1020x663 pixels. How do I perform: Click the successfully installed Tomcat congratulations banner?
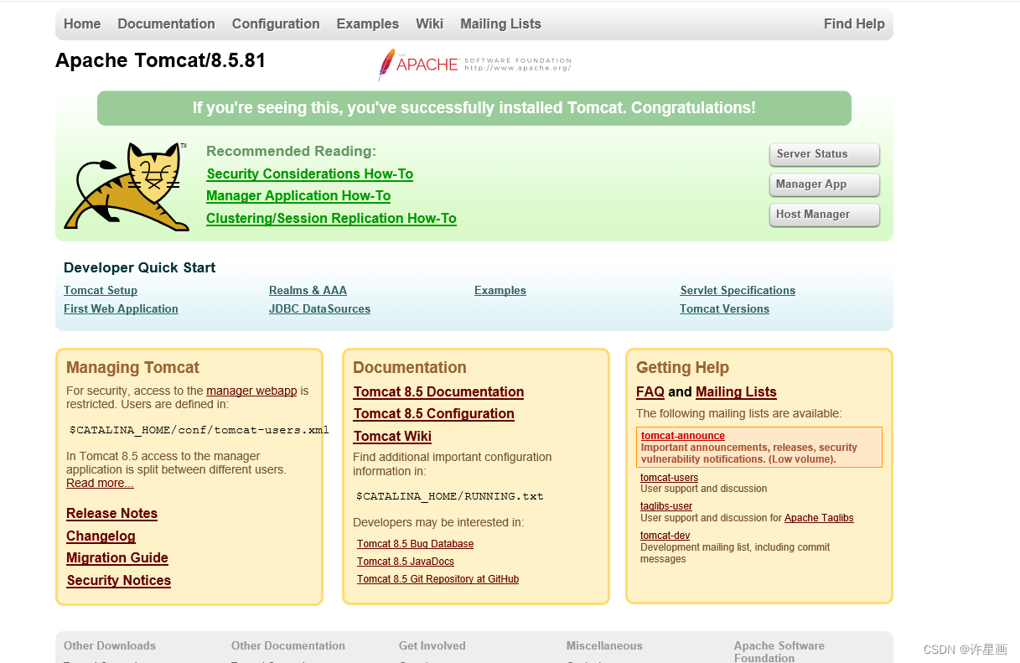click(x=474, y=108)
